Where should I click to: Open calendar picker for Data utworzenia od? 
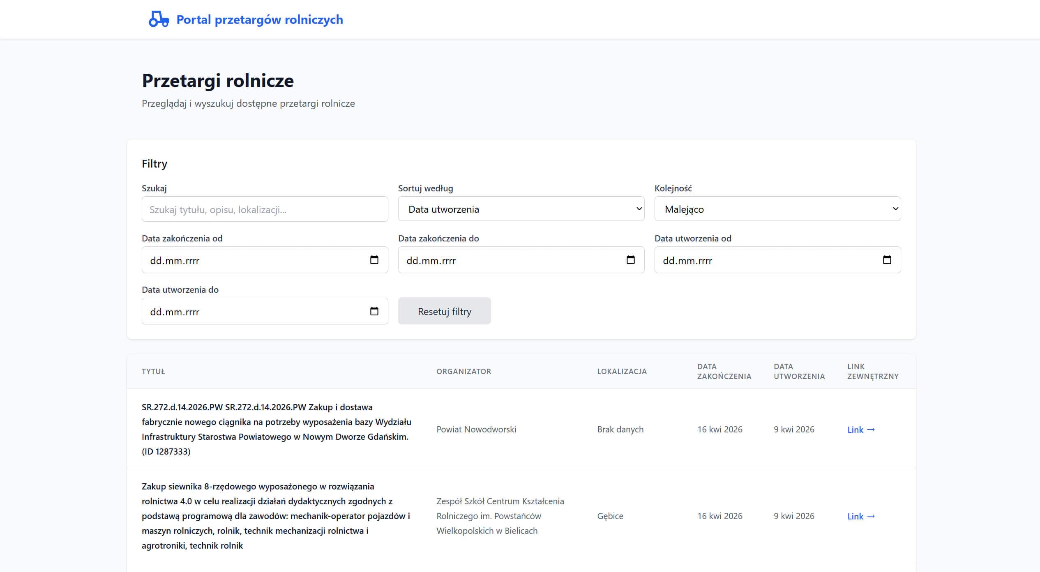coord(887,260)
